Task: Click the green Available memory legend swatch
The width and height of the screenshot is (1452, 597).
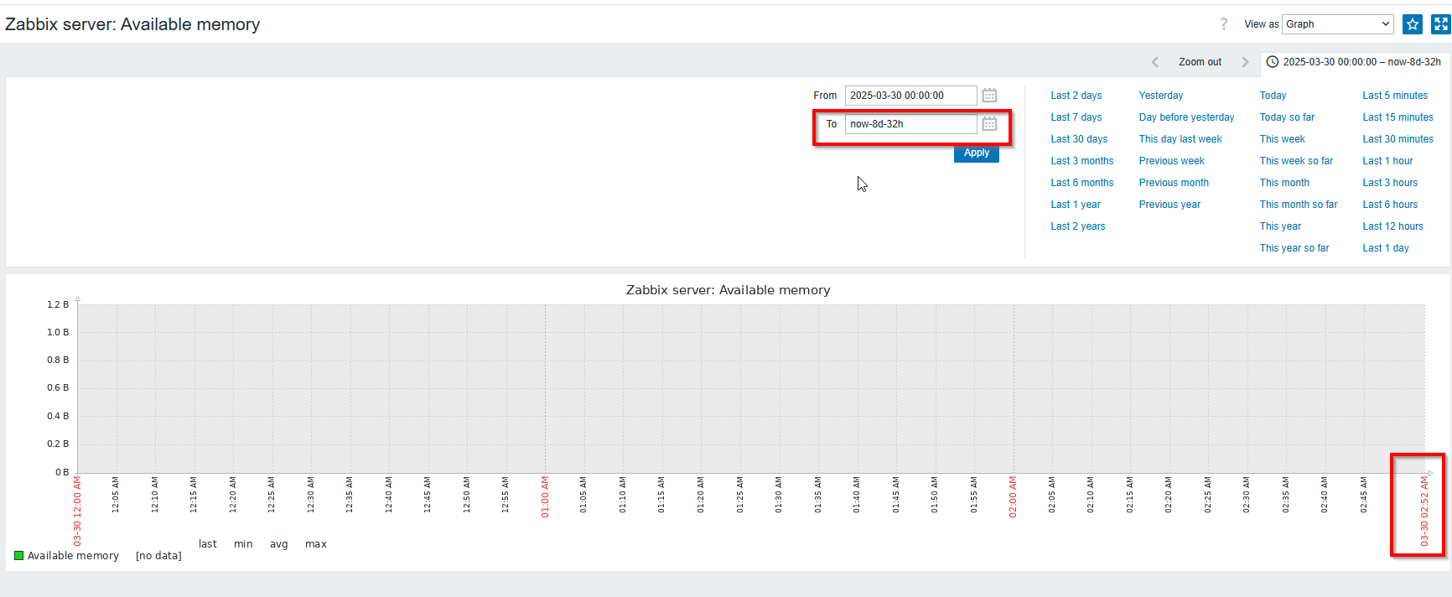Action: [x=18, y=556]
